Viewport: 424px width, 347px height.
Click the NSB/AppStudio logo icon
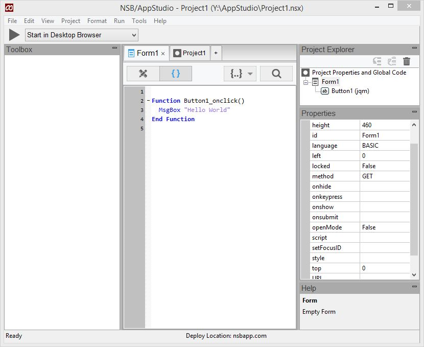(x=9, y=8)
